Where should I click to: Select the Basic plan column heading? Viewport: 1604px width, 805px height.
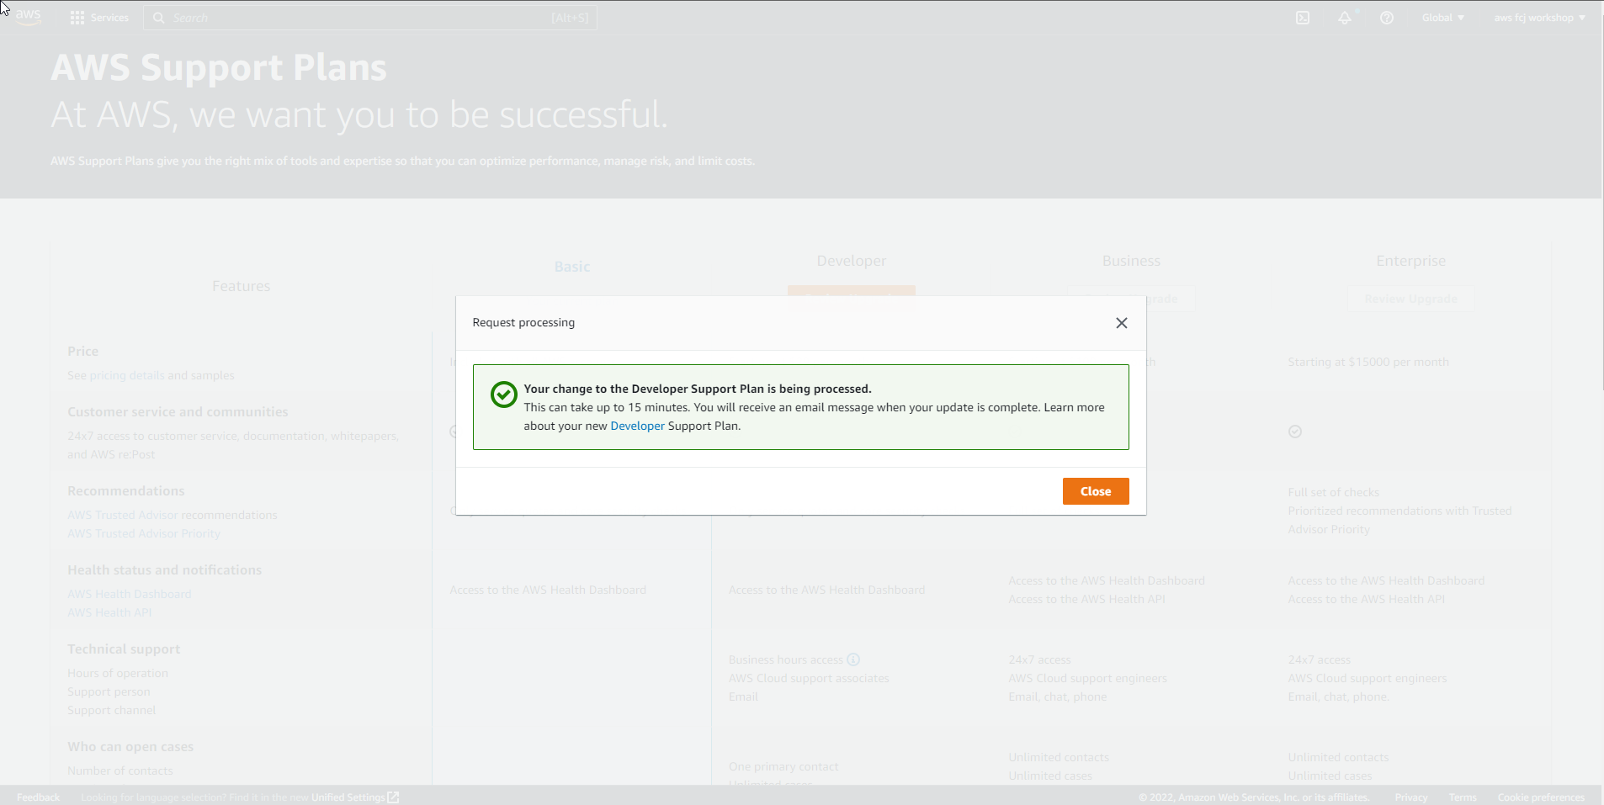coord(572,267)
